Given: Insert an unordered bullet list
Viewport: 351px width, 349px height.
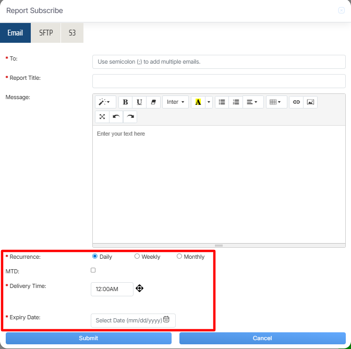Looking at the screenshot, I should pos(222,102).
